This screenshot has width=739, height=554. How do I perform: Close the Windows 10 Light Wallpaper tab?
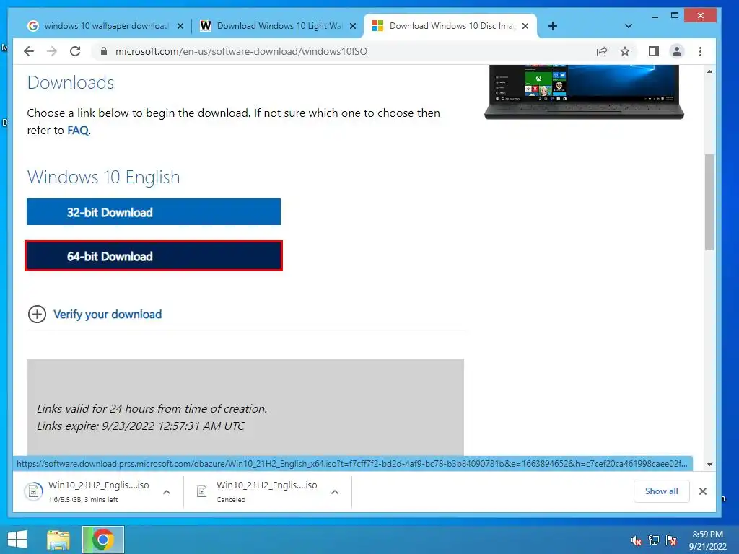[352, 27]
